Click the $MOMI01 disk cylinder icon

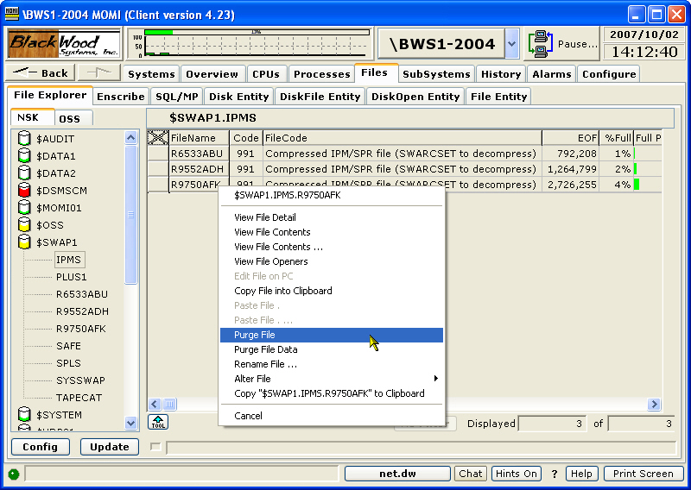24,207
